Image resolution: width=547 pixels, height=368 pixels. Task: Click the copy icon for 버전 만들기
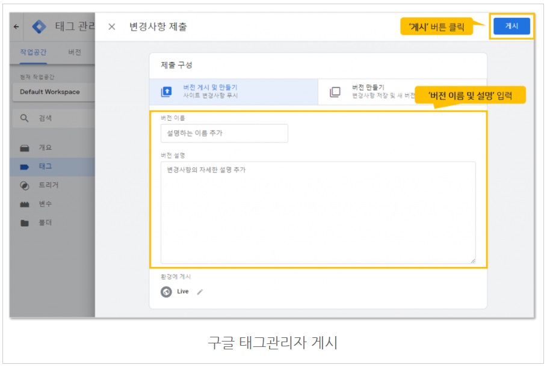[335, 91]
